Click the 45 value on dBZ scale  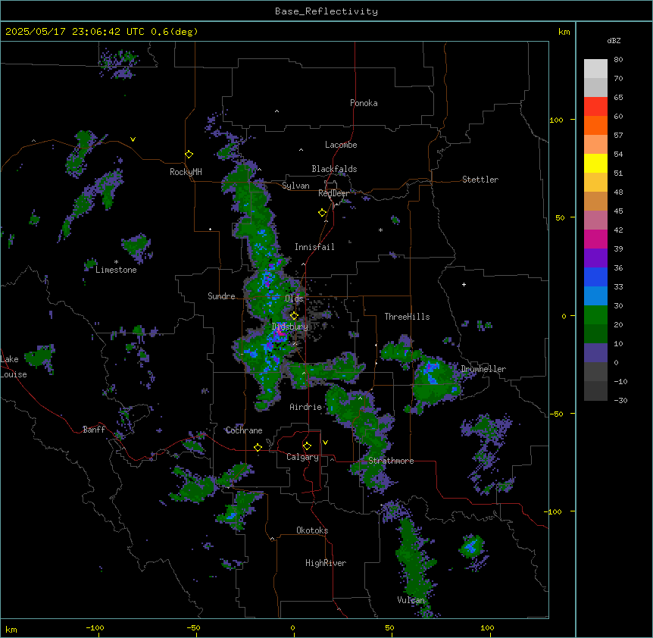(618, 211)
